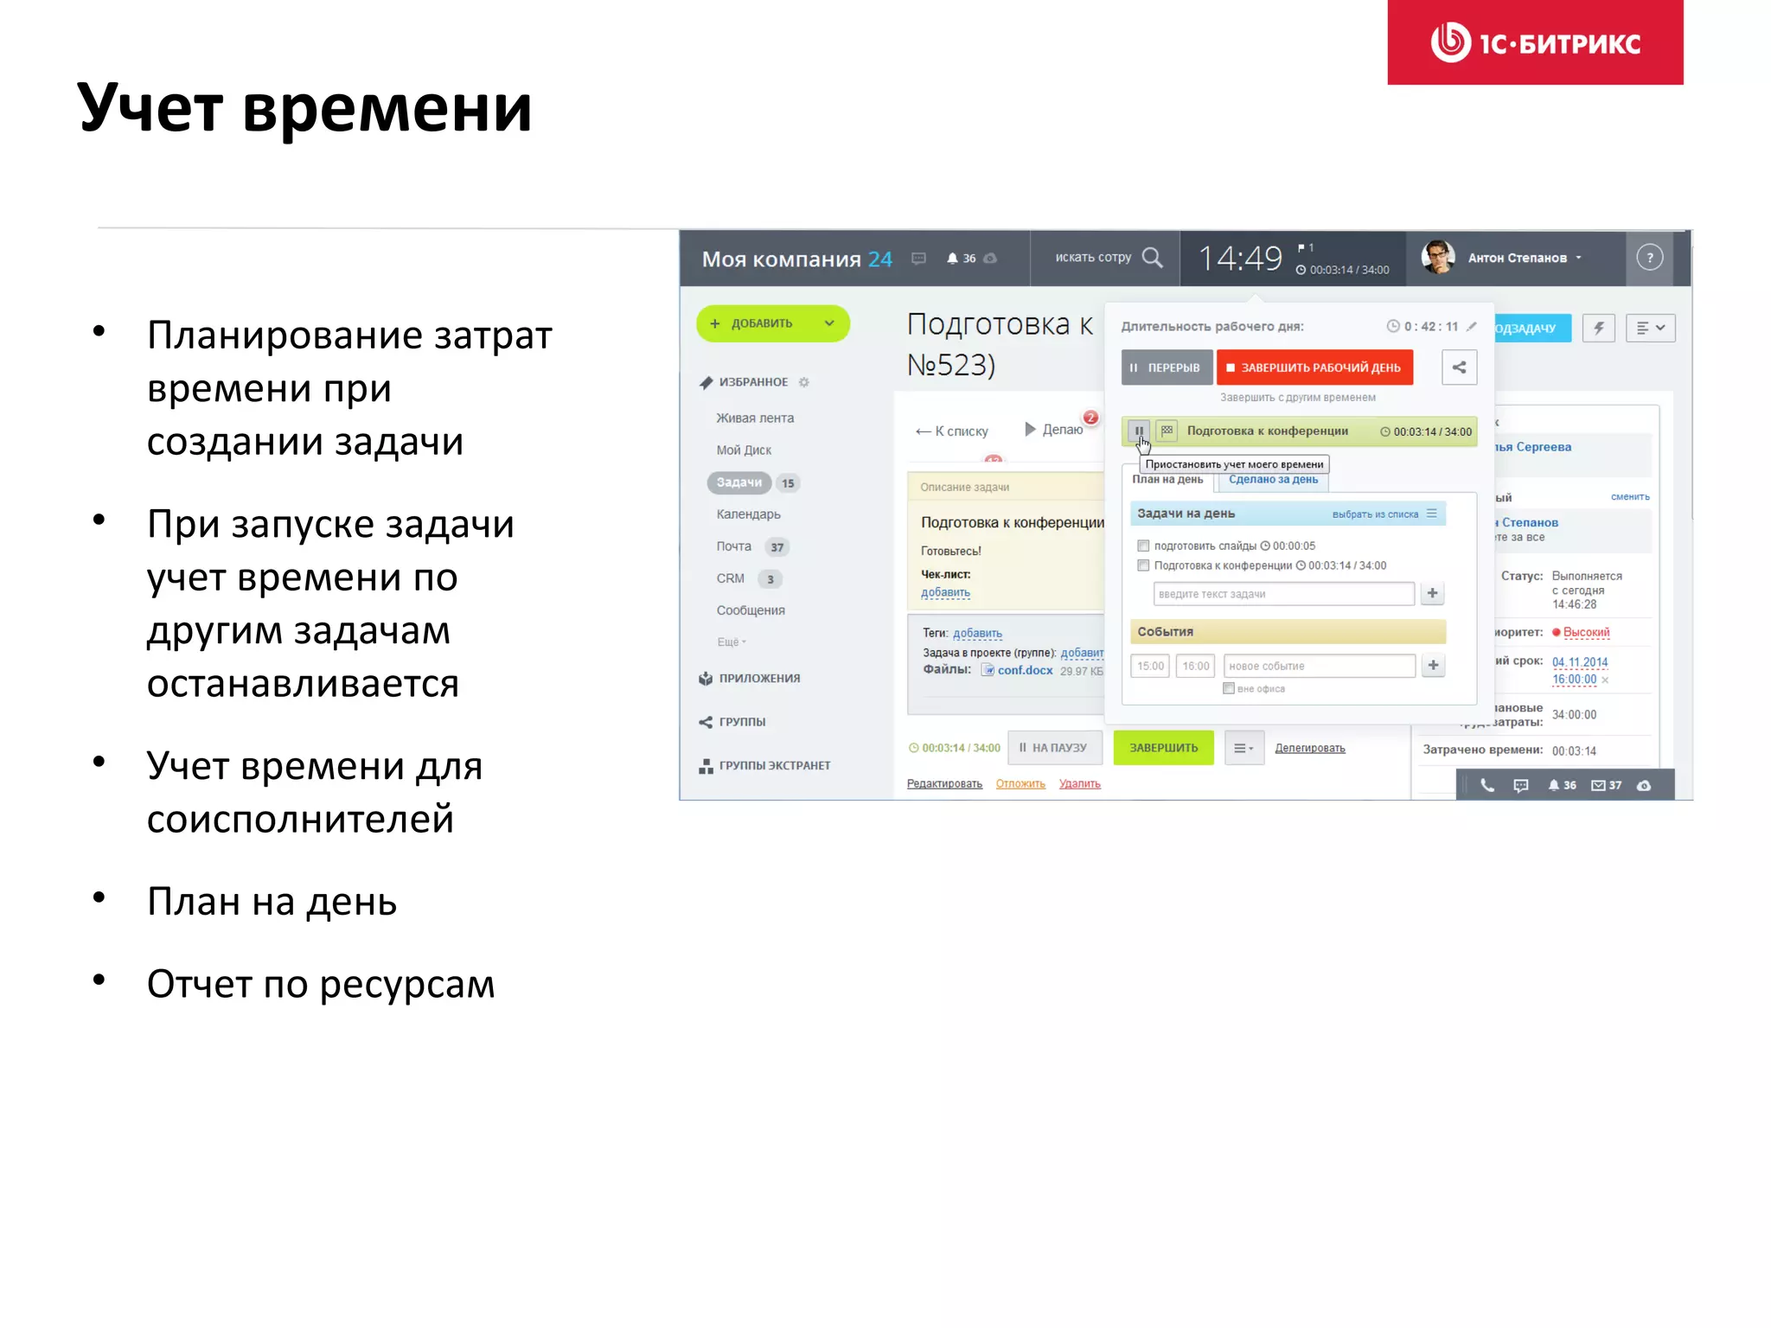Clear the deadline with the x icon
Image resolution: width=1771 pixels, height=1328 pixels.
pyautogui.click(x=1605, y=680)
